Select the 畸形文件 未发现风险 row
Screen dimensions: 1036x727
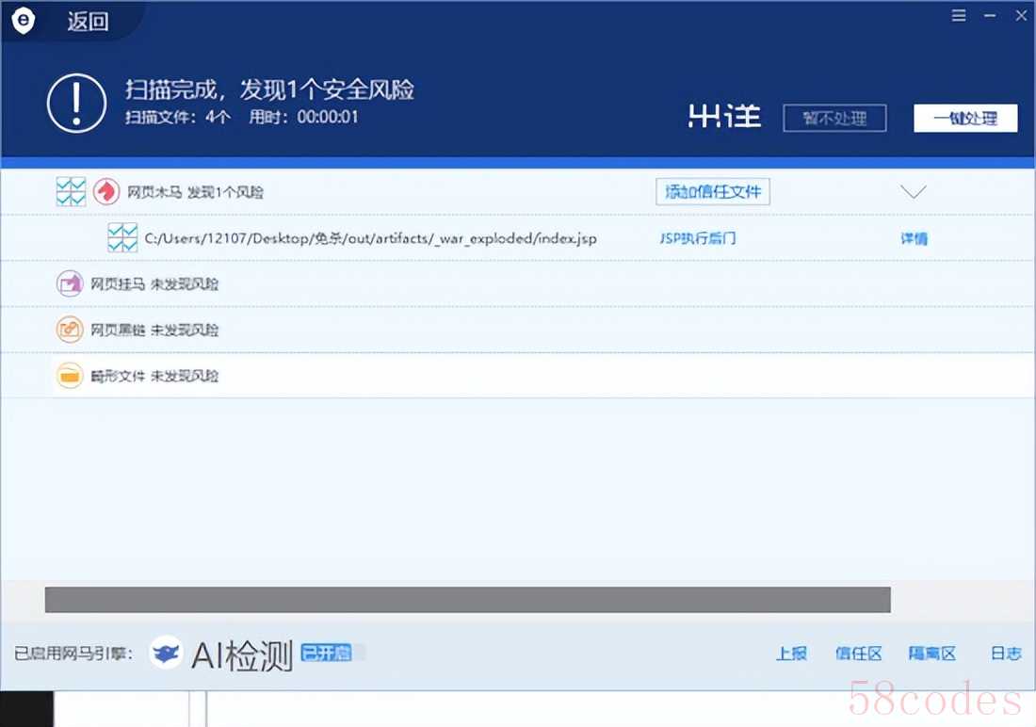tap(518, 376)
